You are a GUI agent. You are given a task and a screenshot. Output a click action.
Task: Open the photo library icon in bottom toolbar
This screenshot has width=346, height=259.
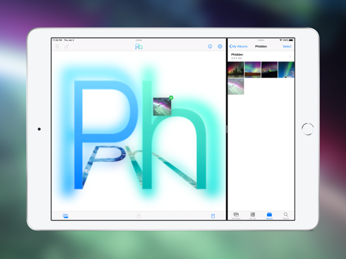click(65, 216)
